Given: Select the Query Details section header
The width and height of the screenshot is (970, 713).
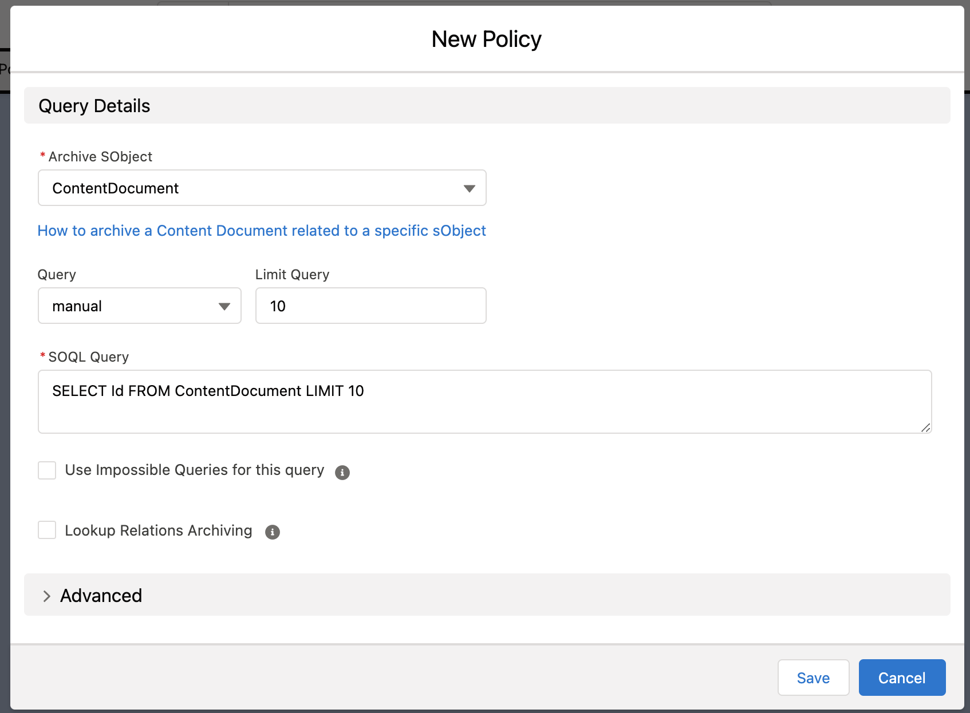Looking at the screenshot, I should pos(94,105).
